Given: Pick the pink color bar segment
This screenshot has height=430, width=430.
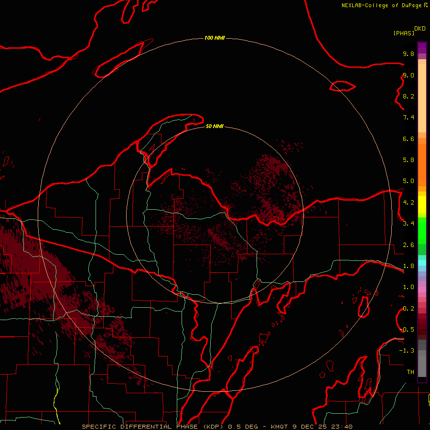Looking at the screenshot, I should click(x=422, y=290).
